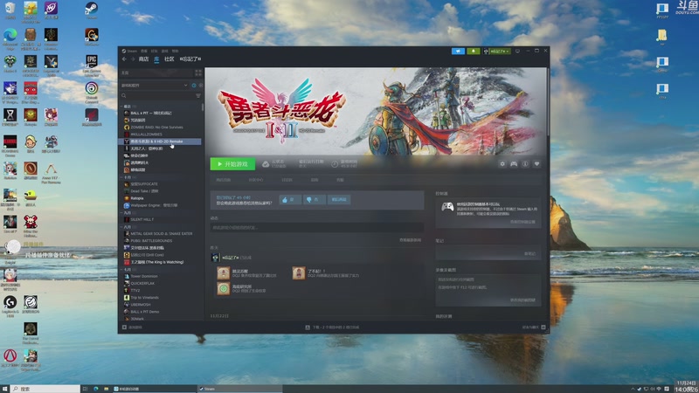699x393 pixels.
Task: Click the 主页 home button in sidebar
Action: 156,72
